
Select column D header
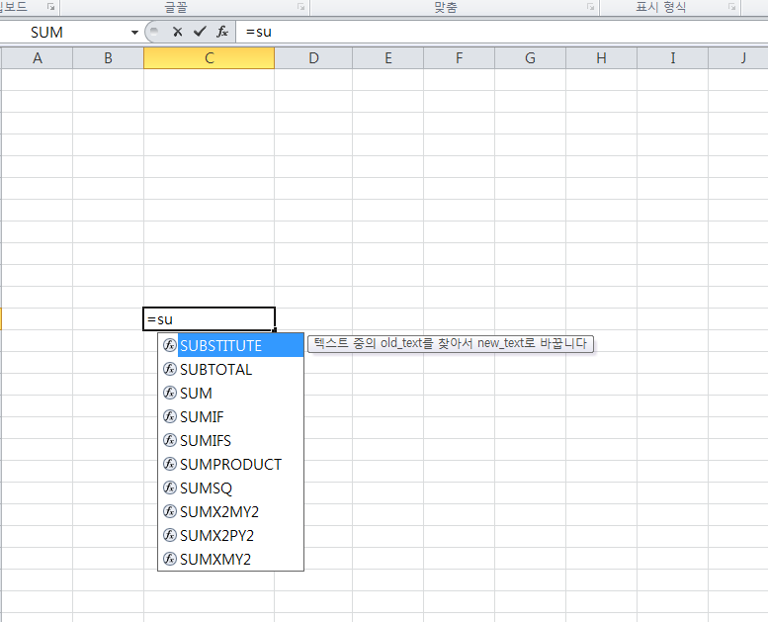coord(313,58)
